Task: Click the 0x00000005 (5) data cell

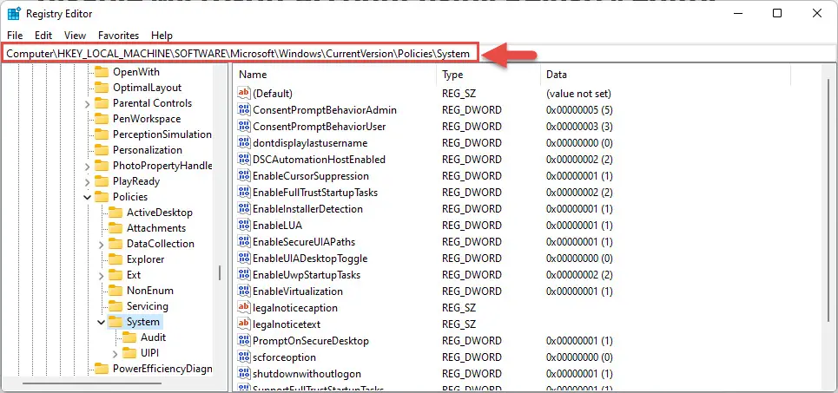Action: 579,110
